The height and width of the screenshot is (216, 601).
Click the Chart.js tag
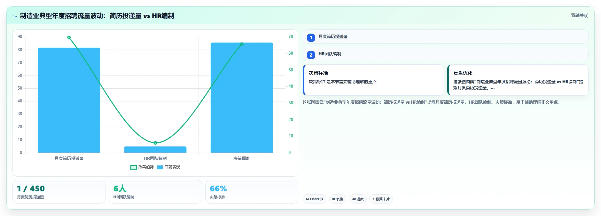315,199
